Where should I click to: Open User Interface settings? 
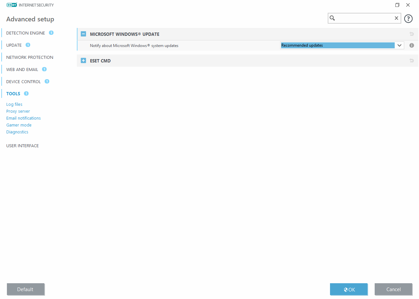click(22, 146)
